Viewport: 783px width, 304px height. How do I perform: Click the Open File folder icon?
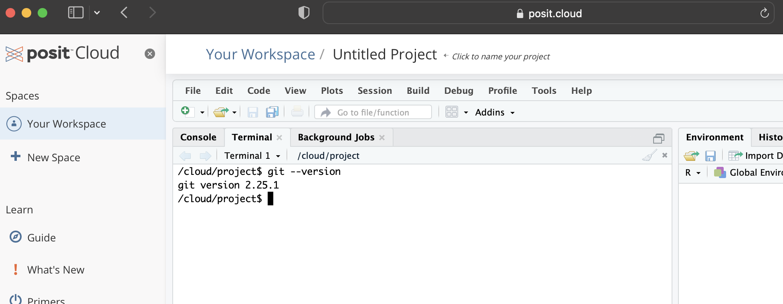pos(220,112)
